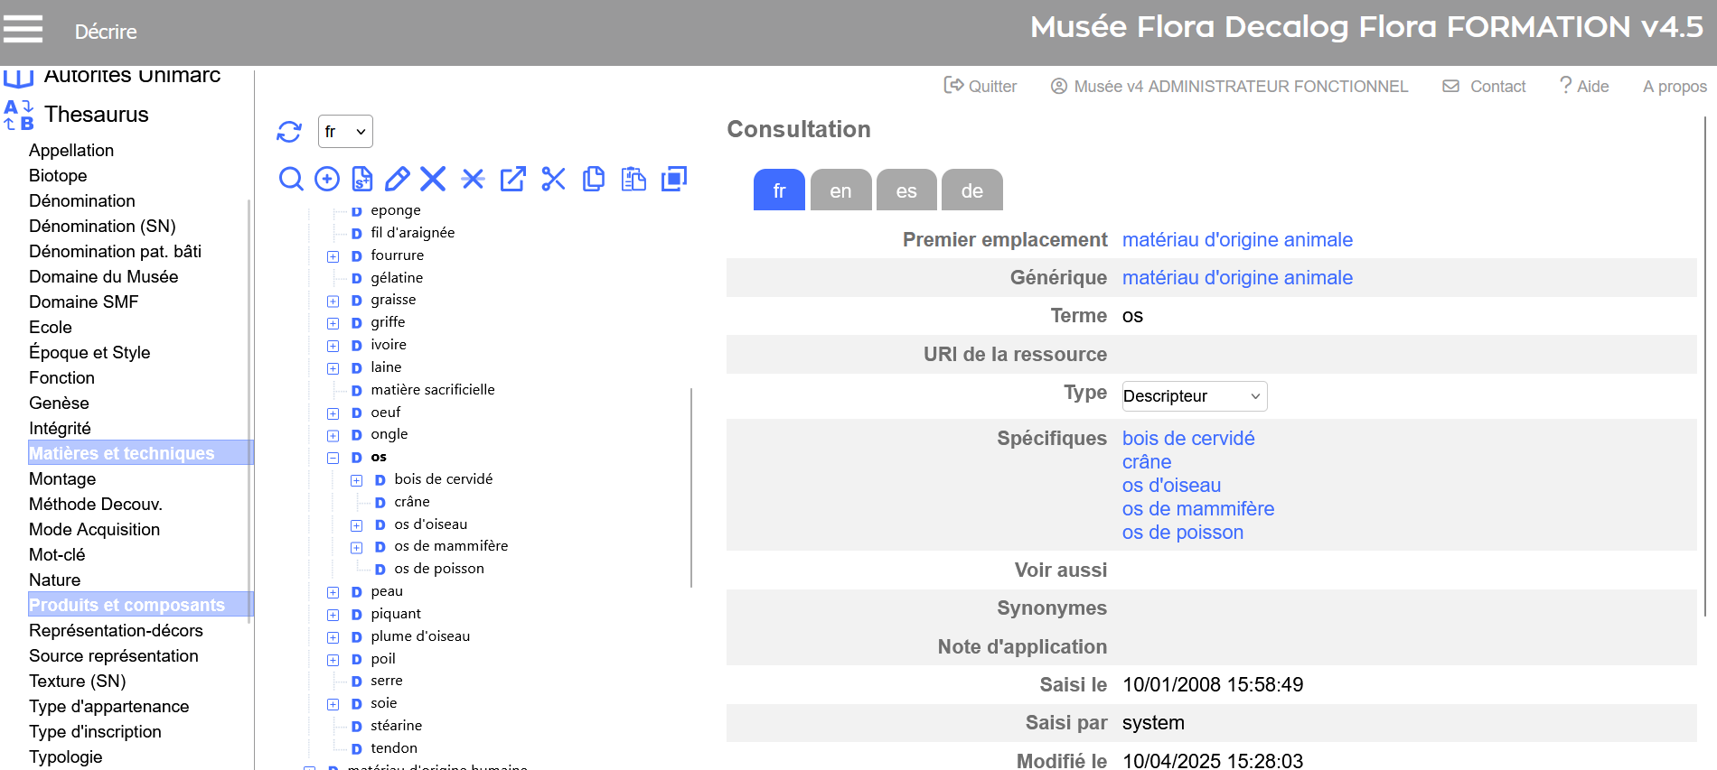Open the tree language dropdown showing fr

(x=345, y=132)
